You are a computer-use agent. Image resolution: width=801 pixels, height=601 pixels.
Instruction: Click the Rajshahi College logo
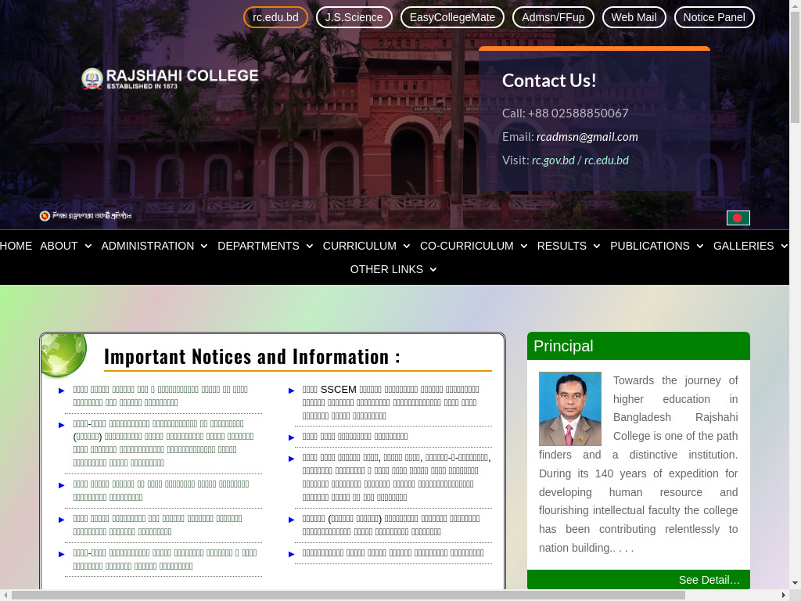(170, 78)
